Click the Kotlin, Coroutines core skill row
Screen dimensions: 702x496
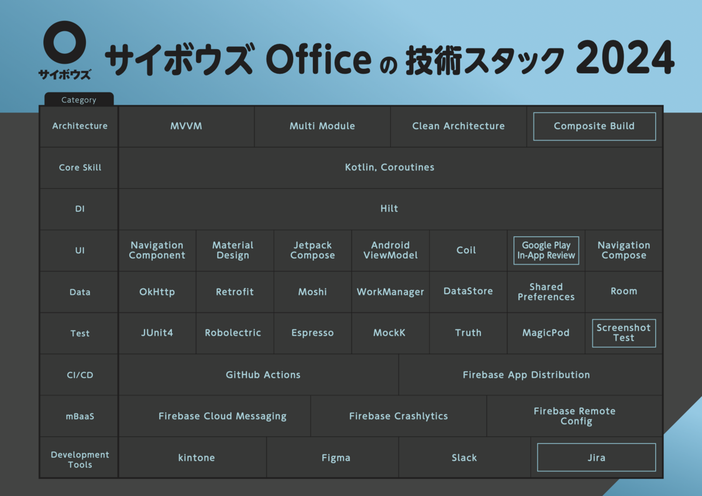click(x=389, y=167)
